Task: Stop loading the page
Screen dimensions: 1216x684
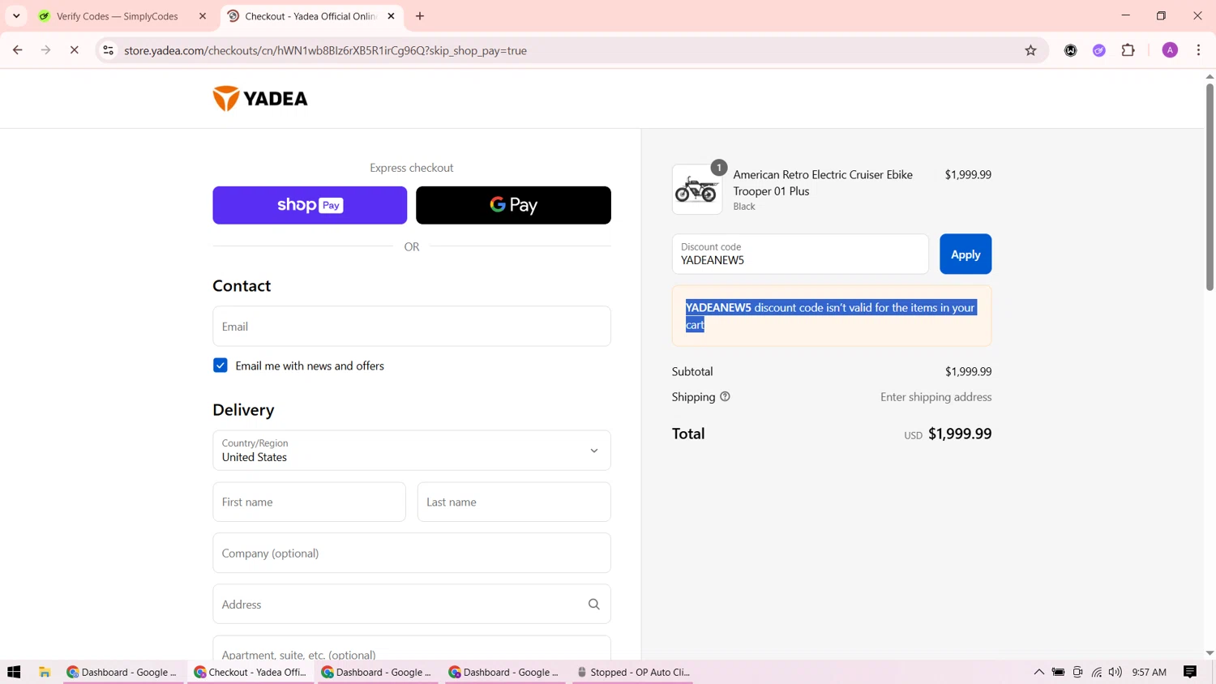Action: pyautogui.click(x=75, y=50)
